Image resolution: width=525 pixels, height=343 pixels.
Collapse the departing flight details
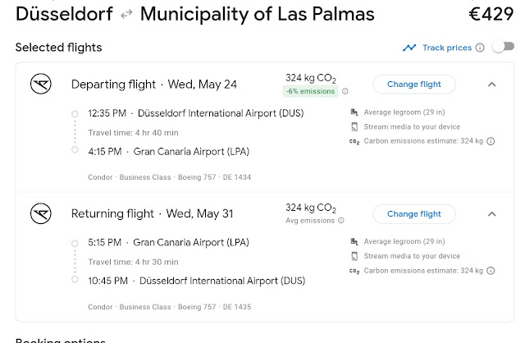[491, 84]
